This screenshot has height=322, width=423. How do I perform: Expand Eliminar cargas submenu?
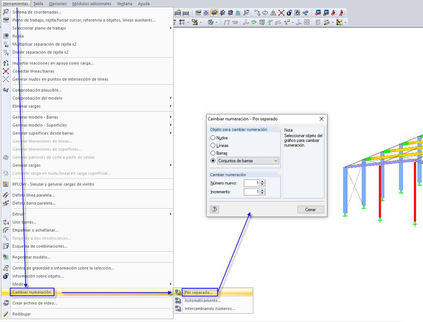tap(170, 106)
